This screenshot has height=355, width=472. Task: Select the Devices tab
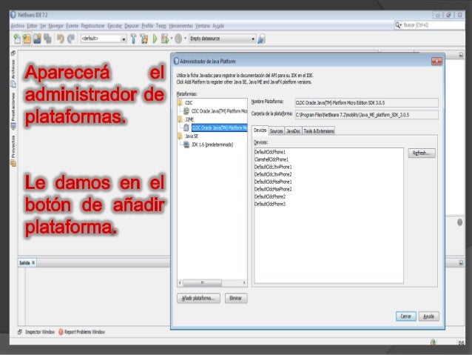260,130
